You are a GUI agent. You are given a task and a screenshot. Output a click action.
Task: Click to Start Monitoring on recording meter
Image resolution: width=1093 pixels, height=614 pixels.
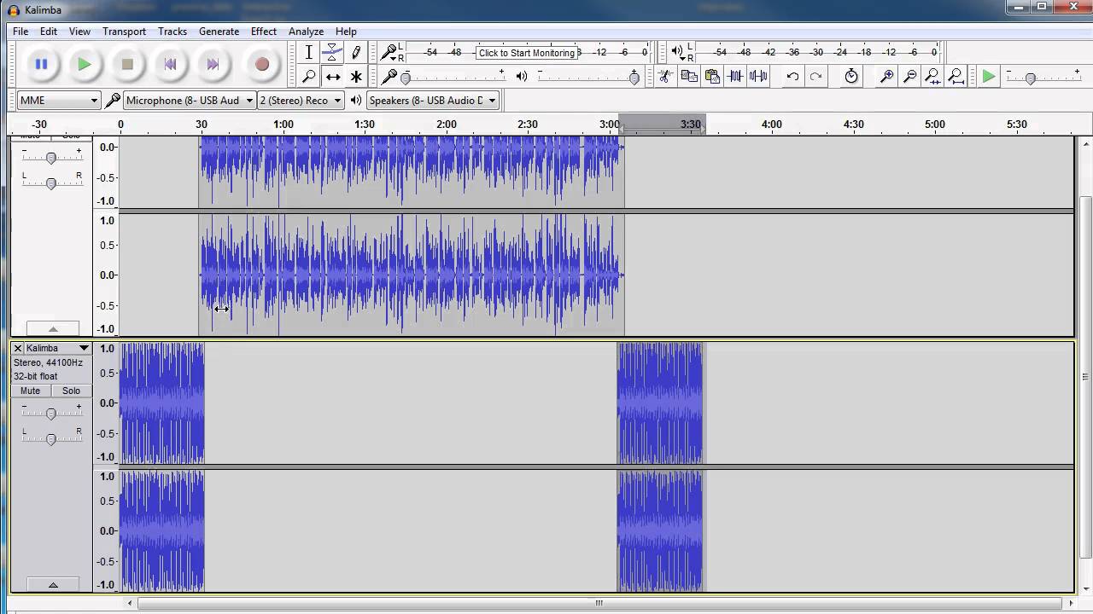pos(527,53)
